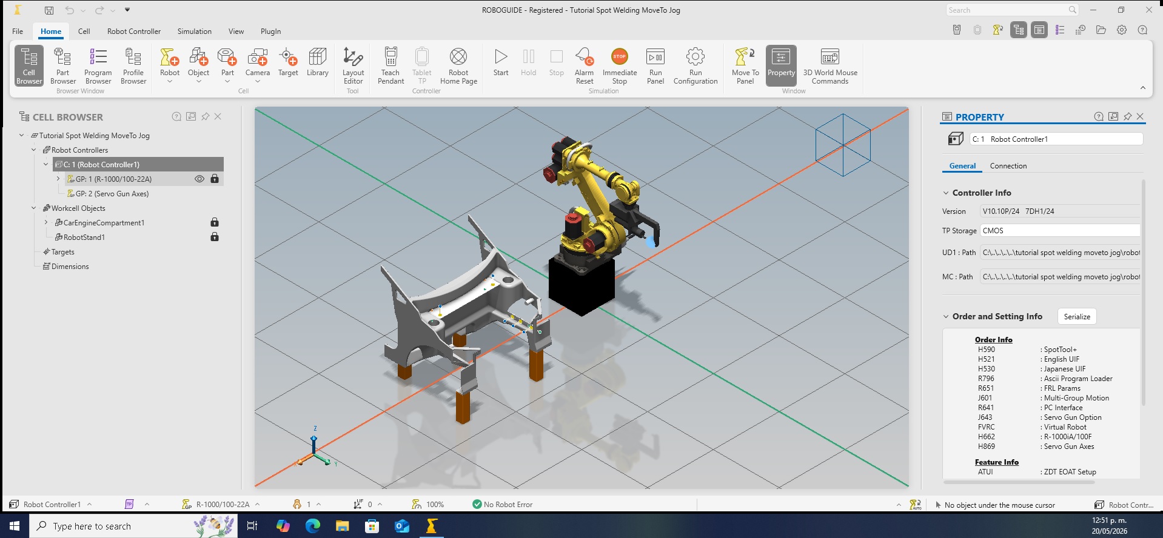
Task: Pin the Cell Browser panel
Action: [x=205, y=116]
